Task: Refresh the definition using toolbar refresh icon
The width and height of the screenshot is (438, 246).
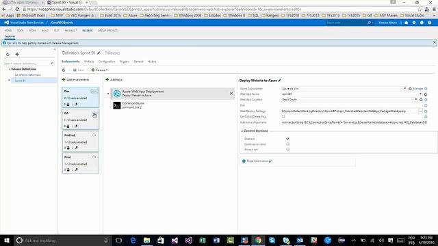Action: (64, 70)
